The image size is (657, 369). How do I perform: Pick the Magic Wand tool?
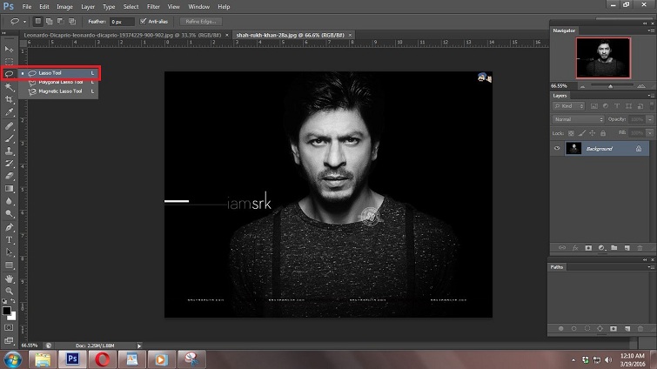10,87
